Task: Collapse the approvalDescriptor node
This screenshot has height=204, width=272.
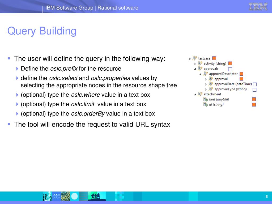Action: (x=201, y=74)
